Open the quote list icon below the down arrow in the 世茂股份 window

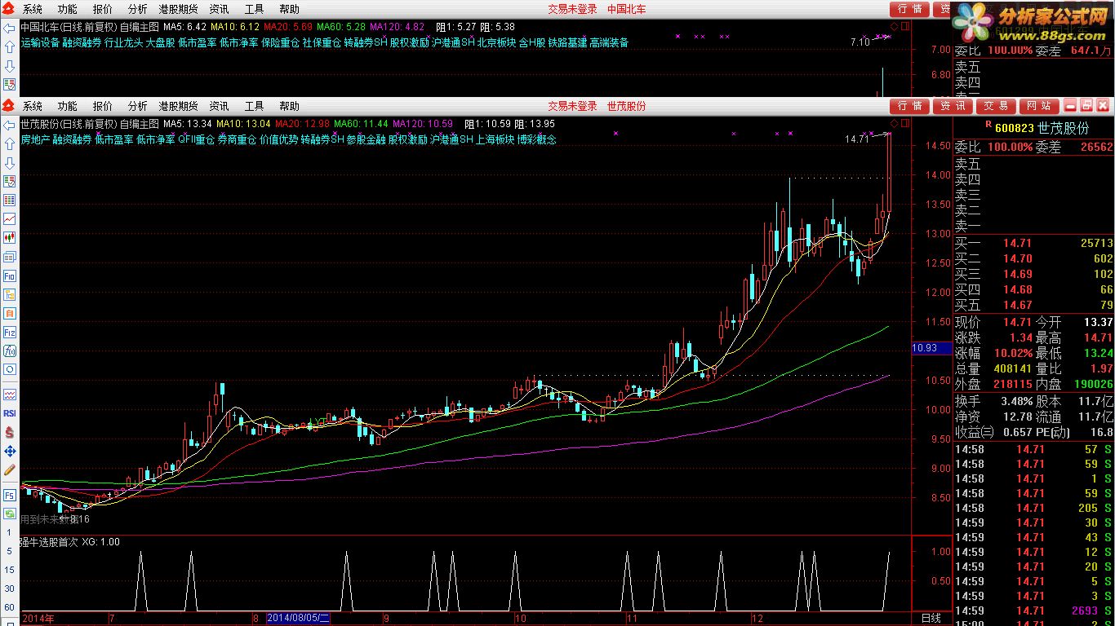click(x=9, y=181)
